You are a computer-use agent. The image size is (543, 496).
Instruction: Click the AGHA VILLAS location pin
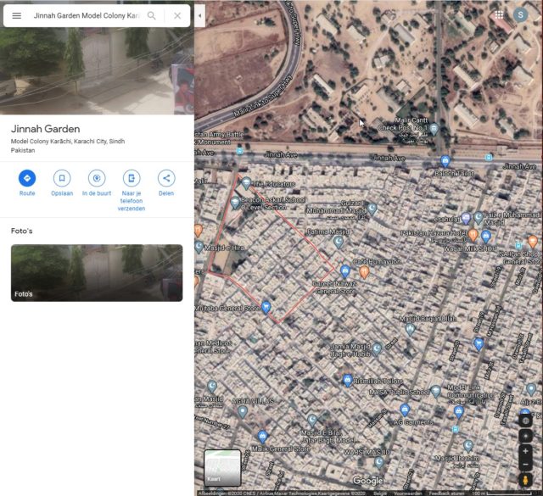243,411
